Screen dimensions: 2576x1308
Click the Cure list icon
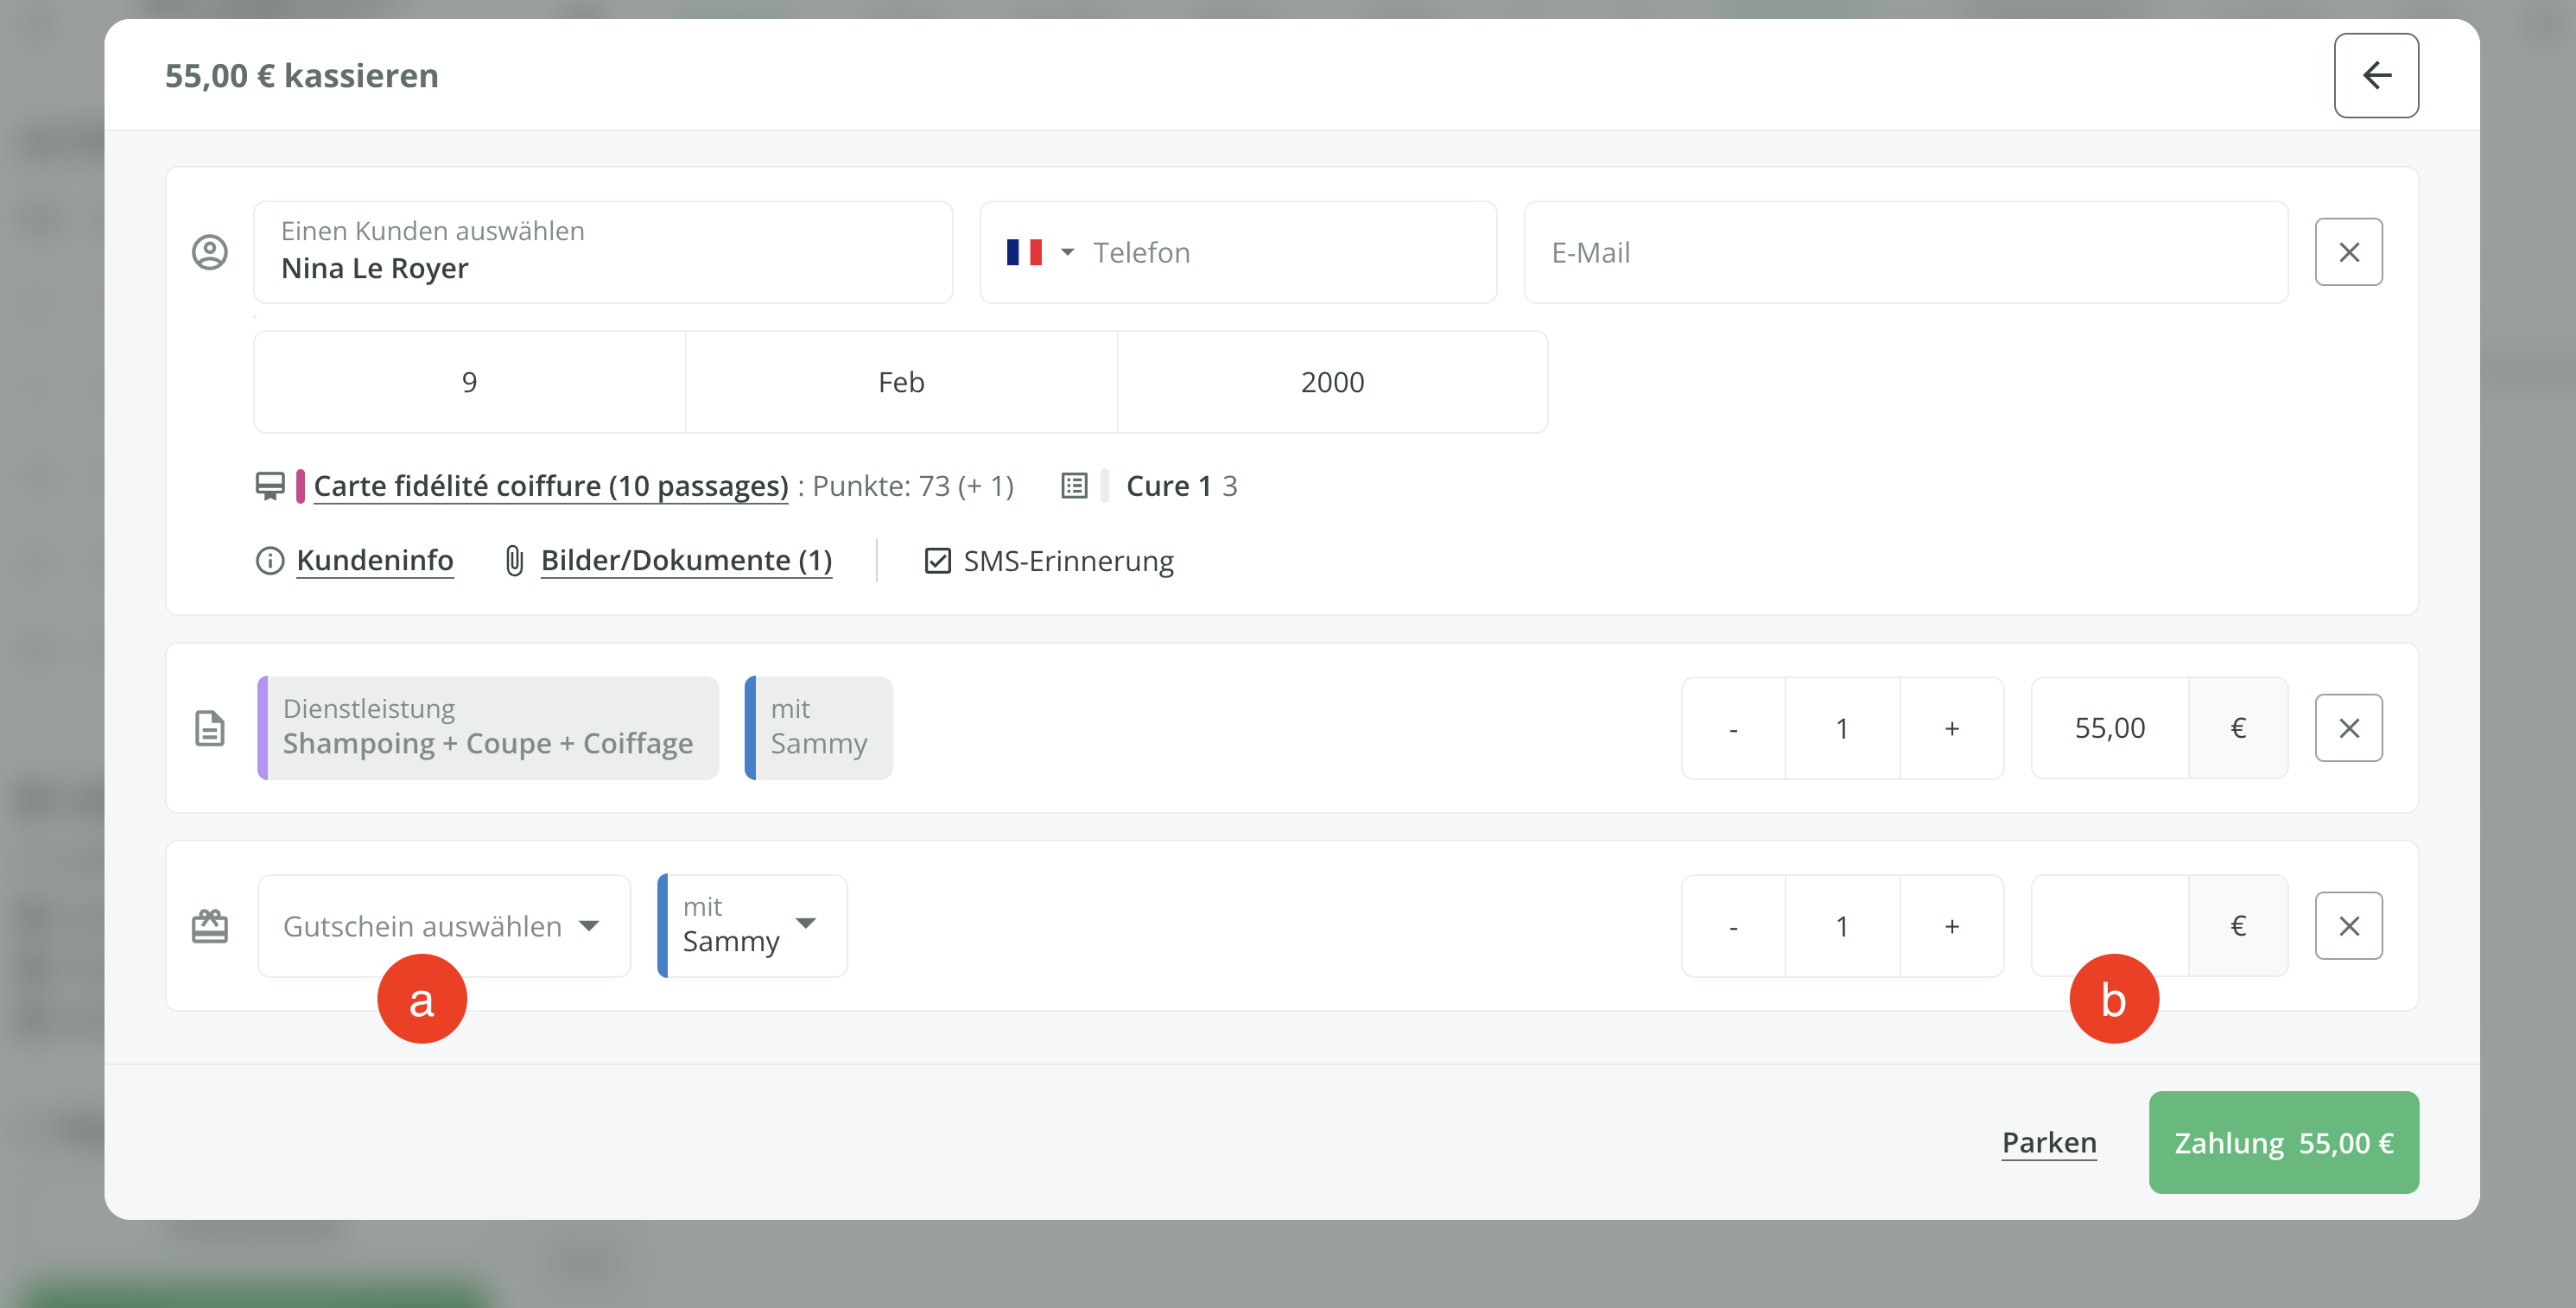pyautogui.click(x=1074, y=486)
